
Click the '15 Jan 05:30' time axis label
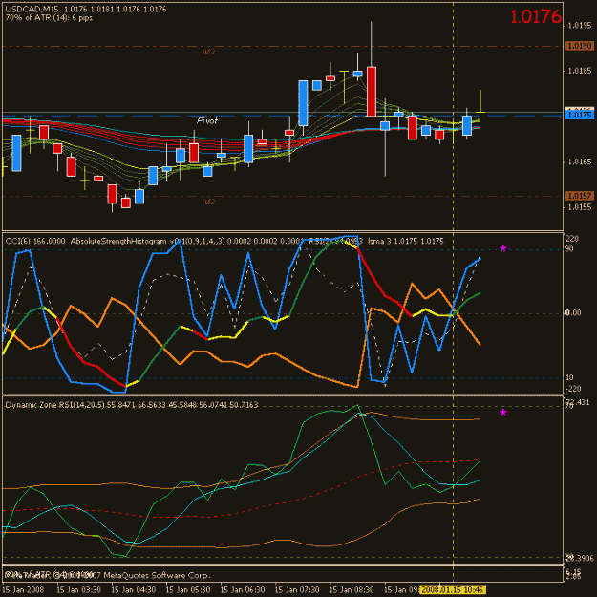pyautogui.click(x=188, y=590)
